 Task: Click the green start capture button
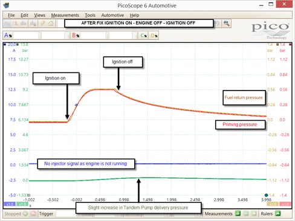pyautogui.click(x=25, y=214)
